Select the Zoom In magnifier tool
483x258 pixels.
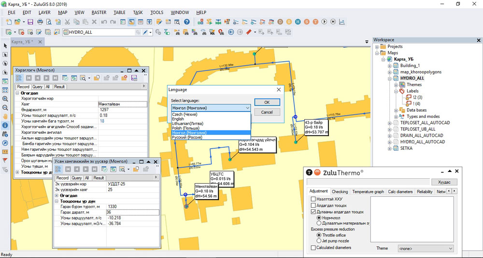[x=5, y=99]
